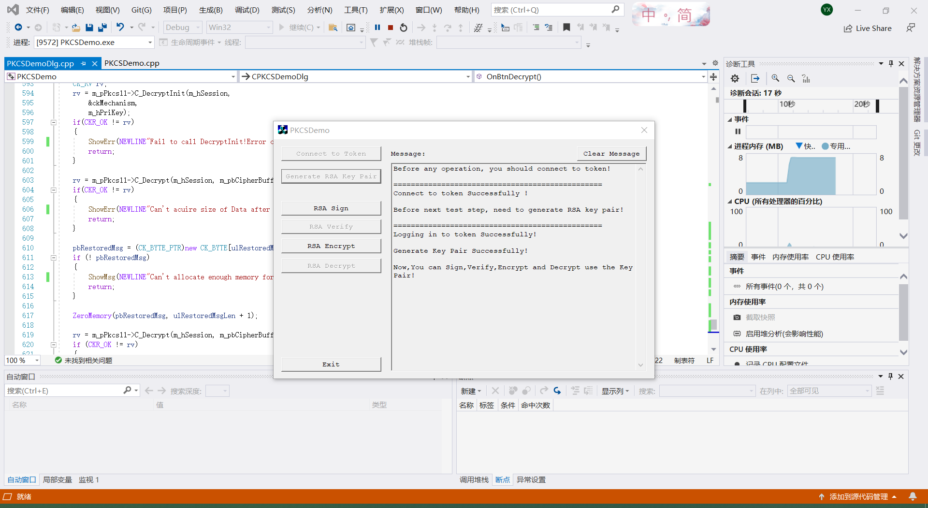Switch to the PKCSDemo.cpp tab
The width and height of the screenshot is (928, 508).
tap(131, 63)
